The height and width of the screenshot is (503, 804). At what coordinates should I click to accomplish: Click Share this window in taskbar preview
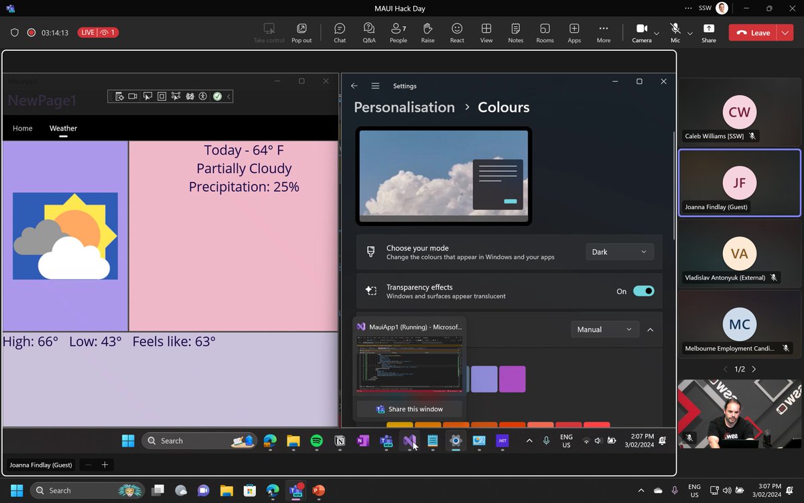click(x=409, y=409)
